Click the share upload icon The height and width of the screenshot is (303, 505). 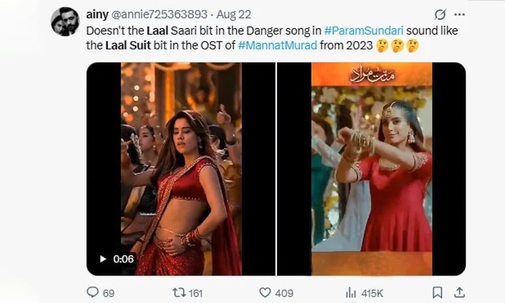460,292
